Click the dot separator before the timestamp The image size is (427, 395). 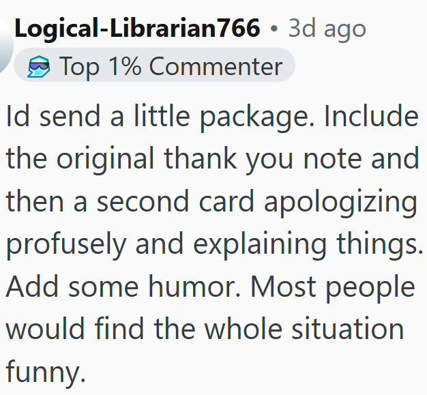coord(274,29)
